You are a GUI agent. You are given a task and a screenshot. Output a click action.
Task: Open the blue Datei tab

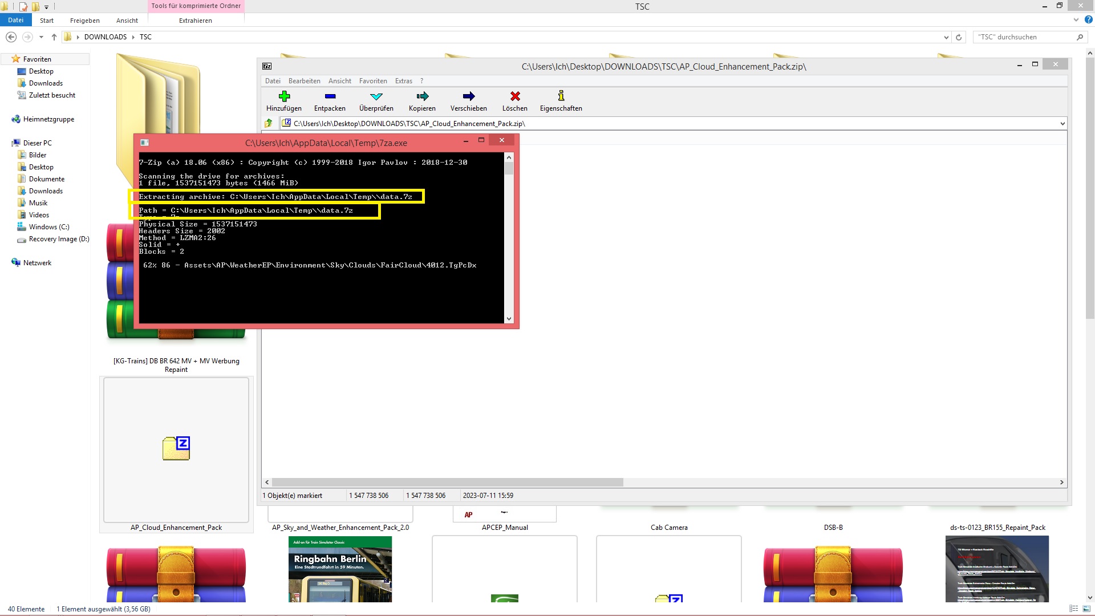pyautogui.click(x=15, y=20)
